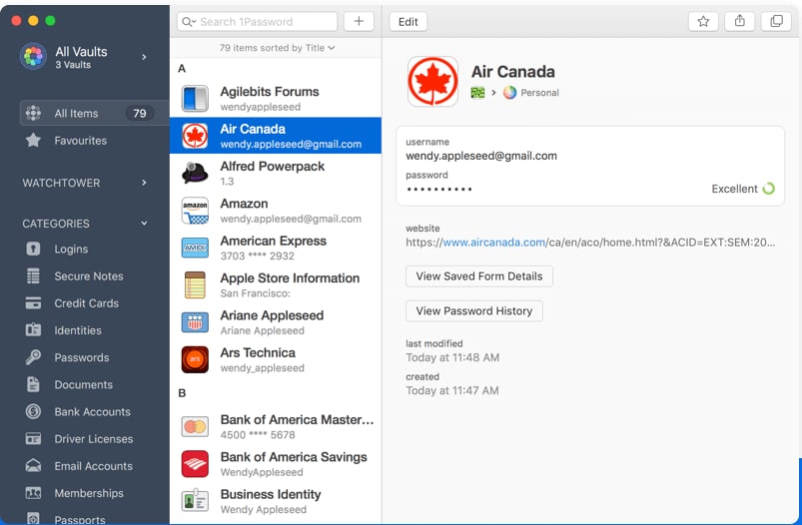Open Logins category icon
Screen dimensions: 802x525
33,249
